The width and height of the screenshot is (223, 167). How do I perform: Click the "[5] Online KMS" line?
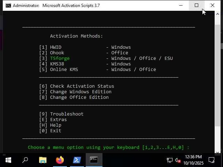[98, 70]
